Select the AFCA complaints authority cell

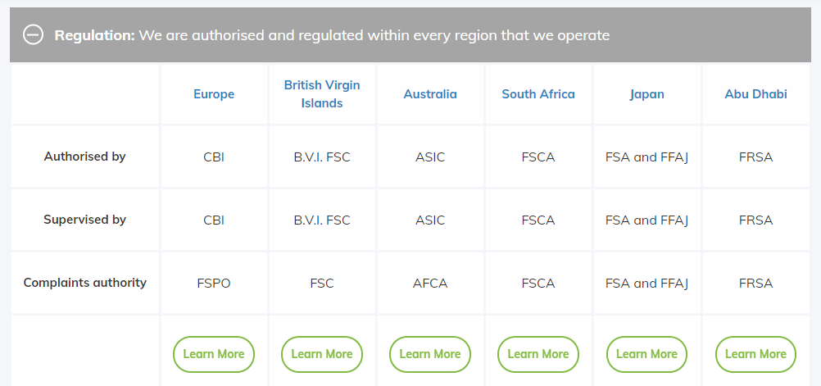430,284
